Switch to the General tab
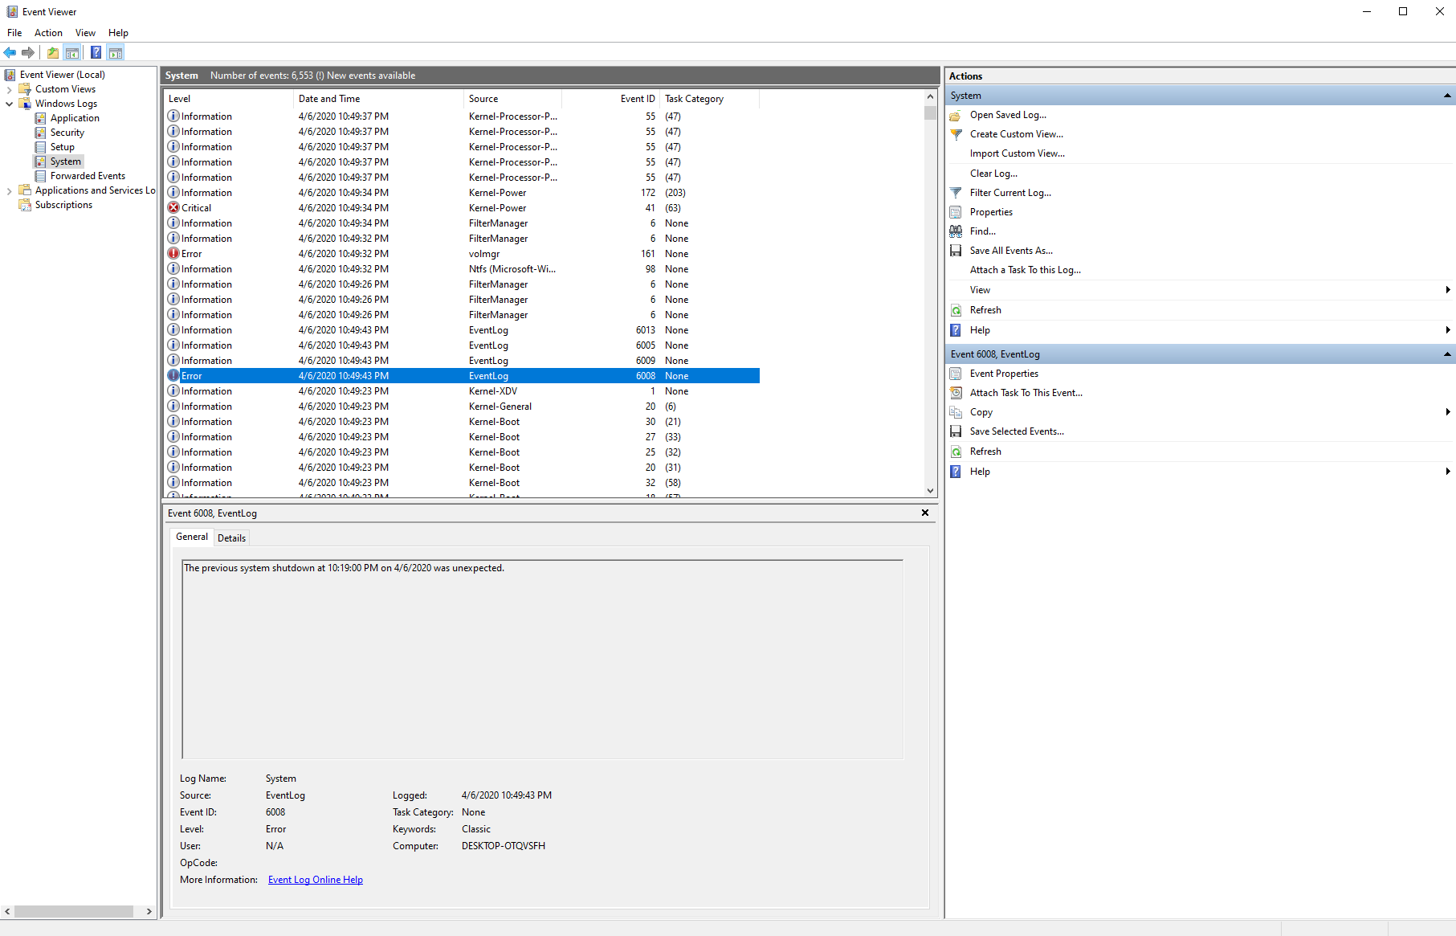The image size is (1456, 936). click(192, 537)
